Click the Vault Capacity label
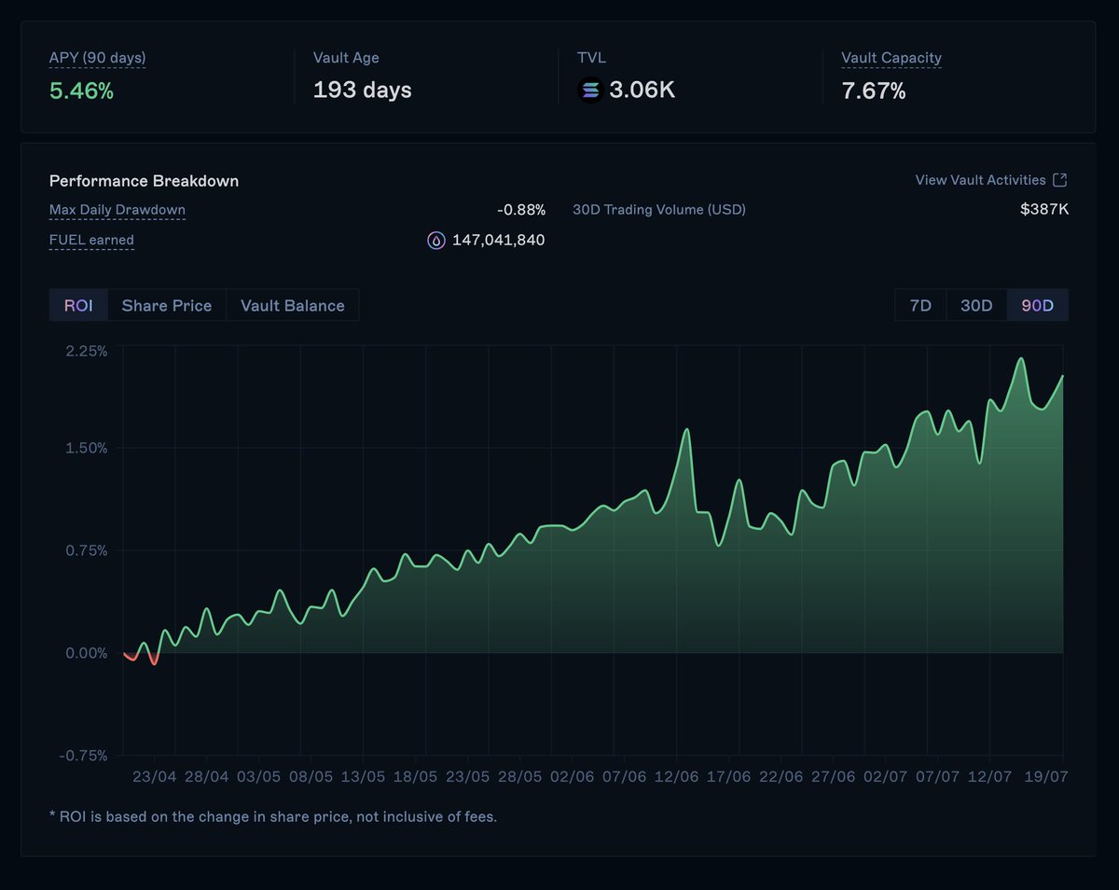The height and width of the screenshot is (890, 1119). click(x=891, y=58)
